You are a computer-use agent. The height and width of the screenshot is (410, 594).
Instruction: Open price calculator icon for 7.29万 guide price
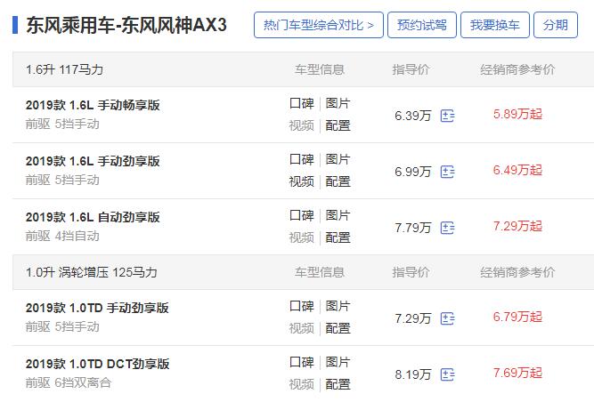447,318
